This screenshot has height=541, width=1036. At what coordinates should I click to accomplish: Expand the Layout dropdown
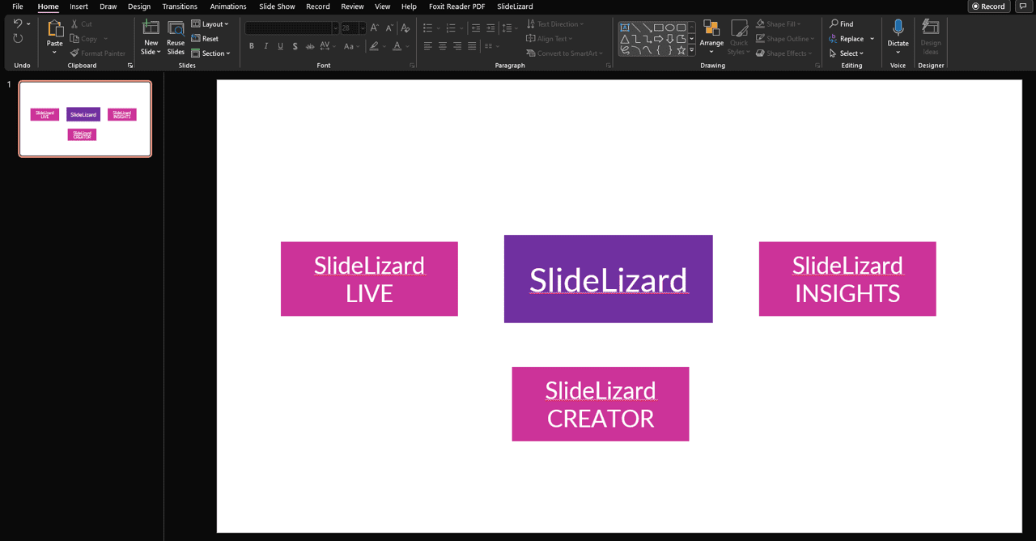[210, 24]
